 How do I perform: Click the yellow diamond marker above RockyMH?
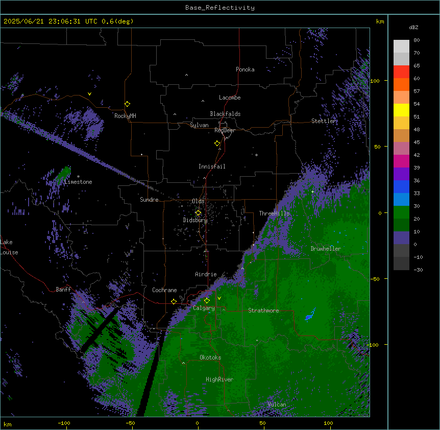(x=128, y=104)
